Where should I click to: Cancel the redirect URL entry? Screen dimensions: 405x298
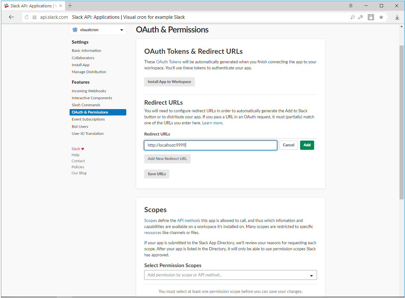pyautogui.click(x=288, y=145)
